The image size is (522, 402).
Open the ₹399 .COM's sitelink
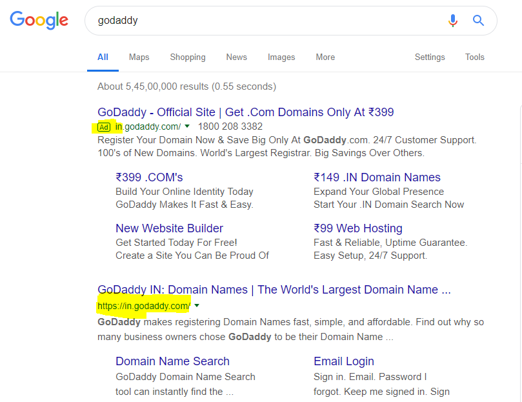(x=149, y=177)
